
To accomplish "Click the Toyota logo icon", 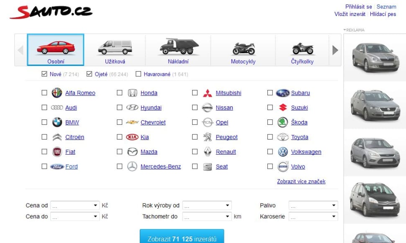I will point(283,137).
